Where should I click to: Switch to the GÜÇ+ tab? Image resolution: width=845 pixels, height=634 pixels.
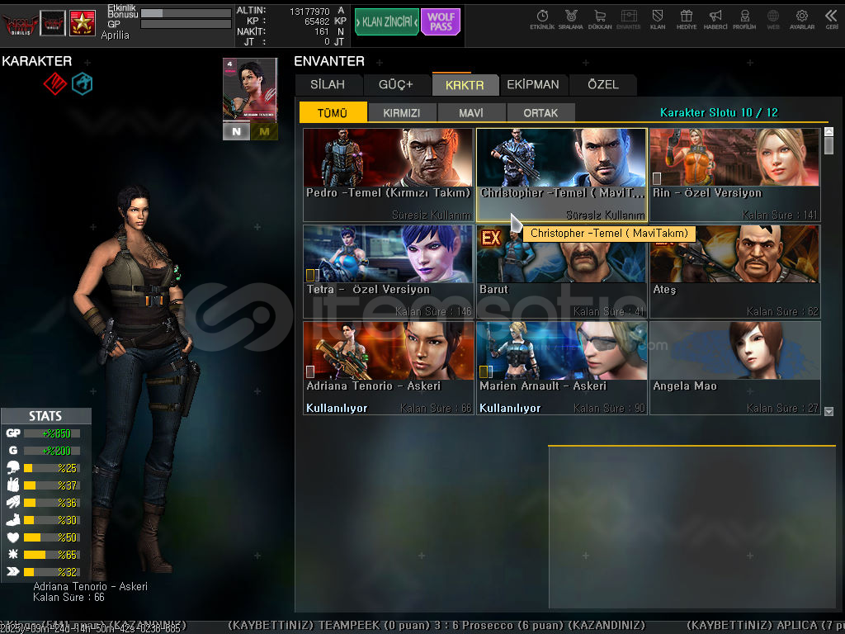pos(395,85)
